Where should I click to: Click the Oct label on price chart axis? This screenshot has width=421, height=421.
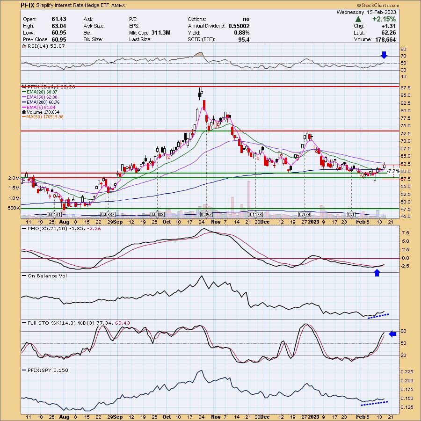[167, 222]
